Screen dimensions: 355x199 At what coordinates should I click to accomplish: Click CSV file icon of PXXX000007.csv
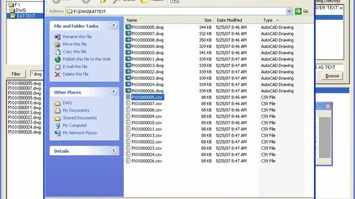coord(128,103)
